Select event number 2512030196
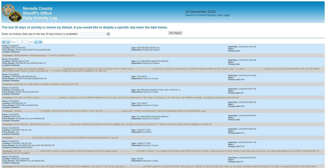 pyautogui.click(x=14, y=59)
